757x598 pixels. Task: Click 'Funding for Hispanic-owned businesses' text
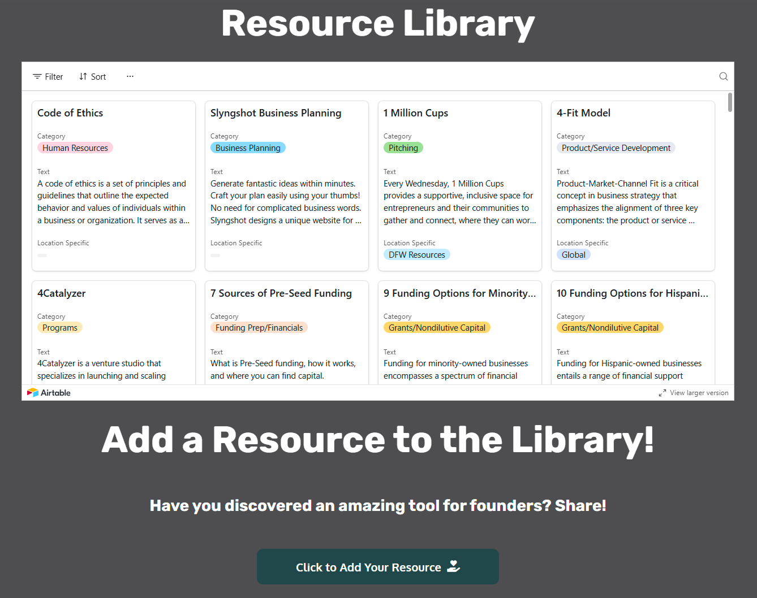point(629,370)
